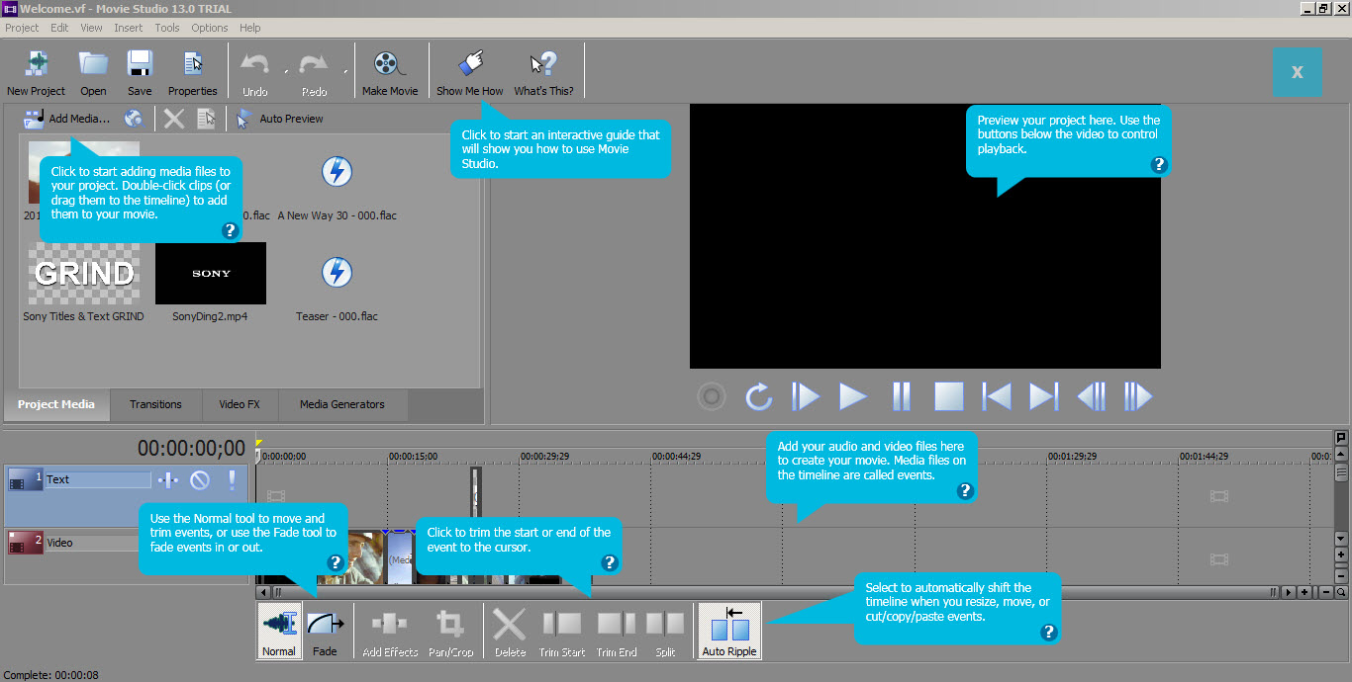Screen dimensions: 1352x682
Task: Toggle the Auto Ripple button
Action: [729, 631]
